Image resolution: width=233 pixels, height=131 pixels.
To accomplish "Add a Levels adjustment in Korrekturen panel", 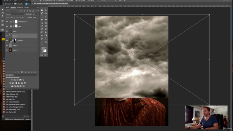I will click(15, 80).
